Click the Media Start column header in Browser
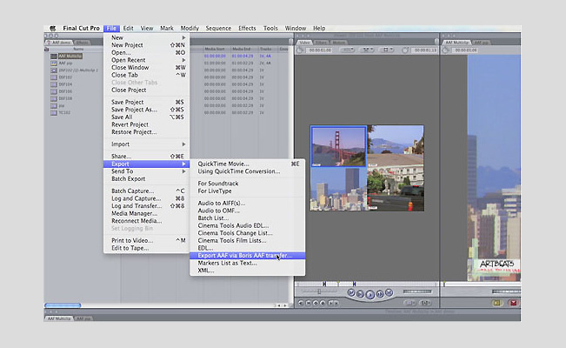 (215, 49)
